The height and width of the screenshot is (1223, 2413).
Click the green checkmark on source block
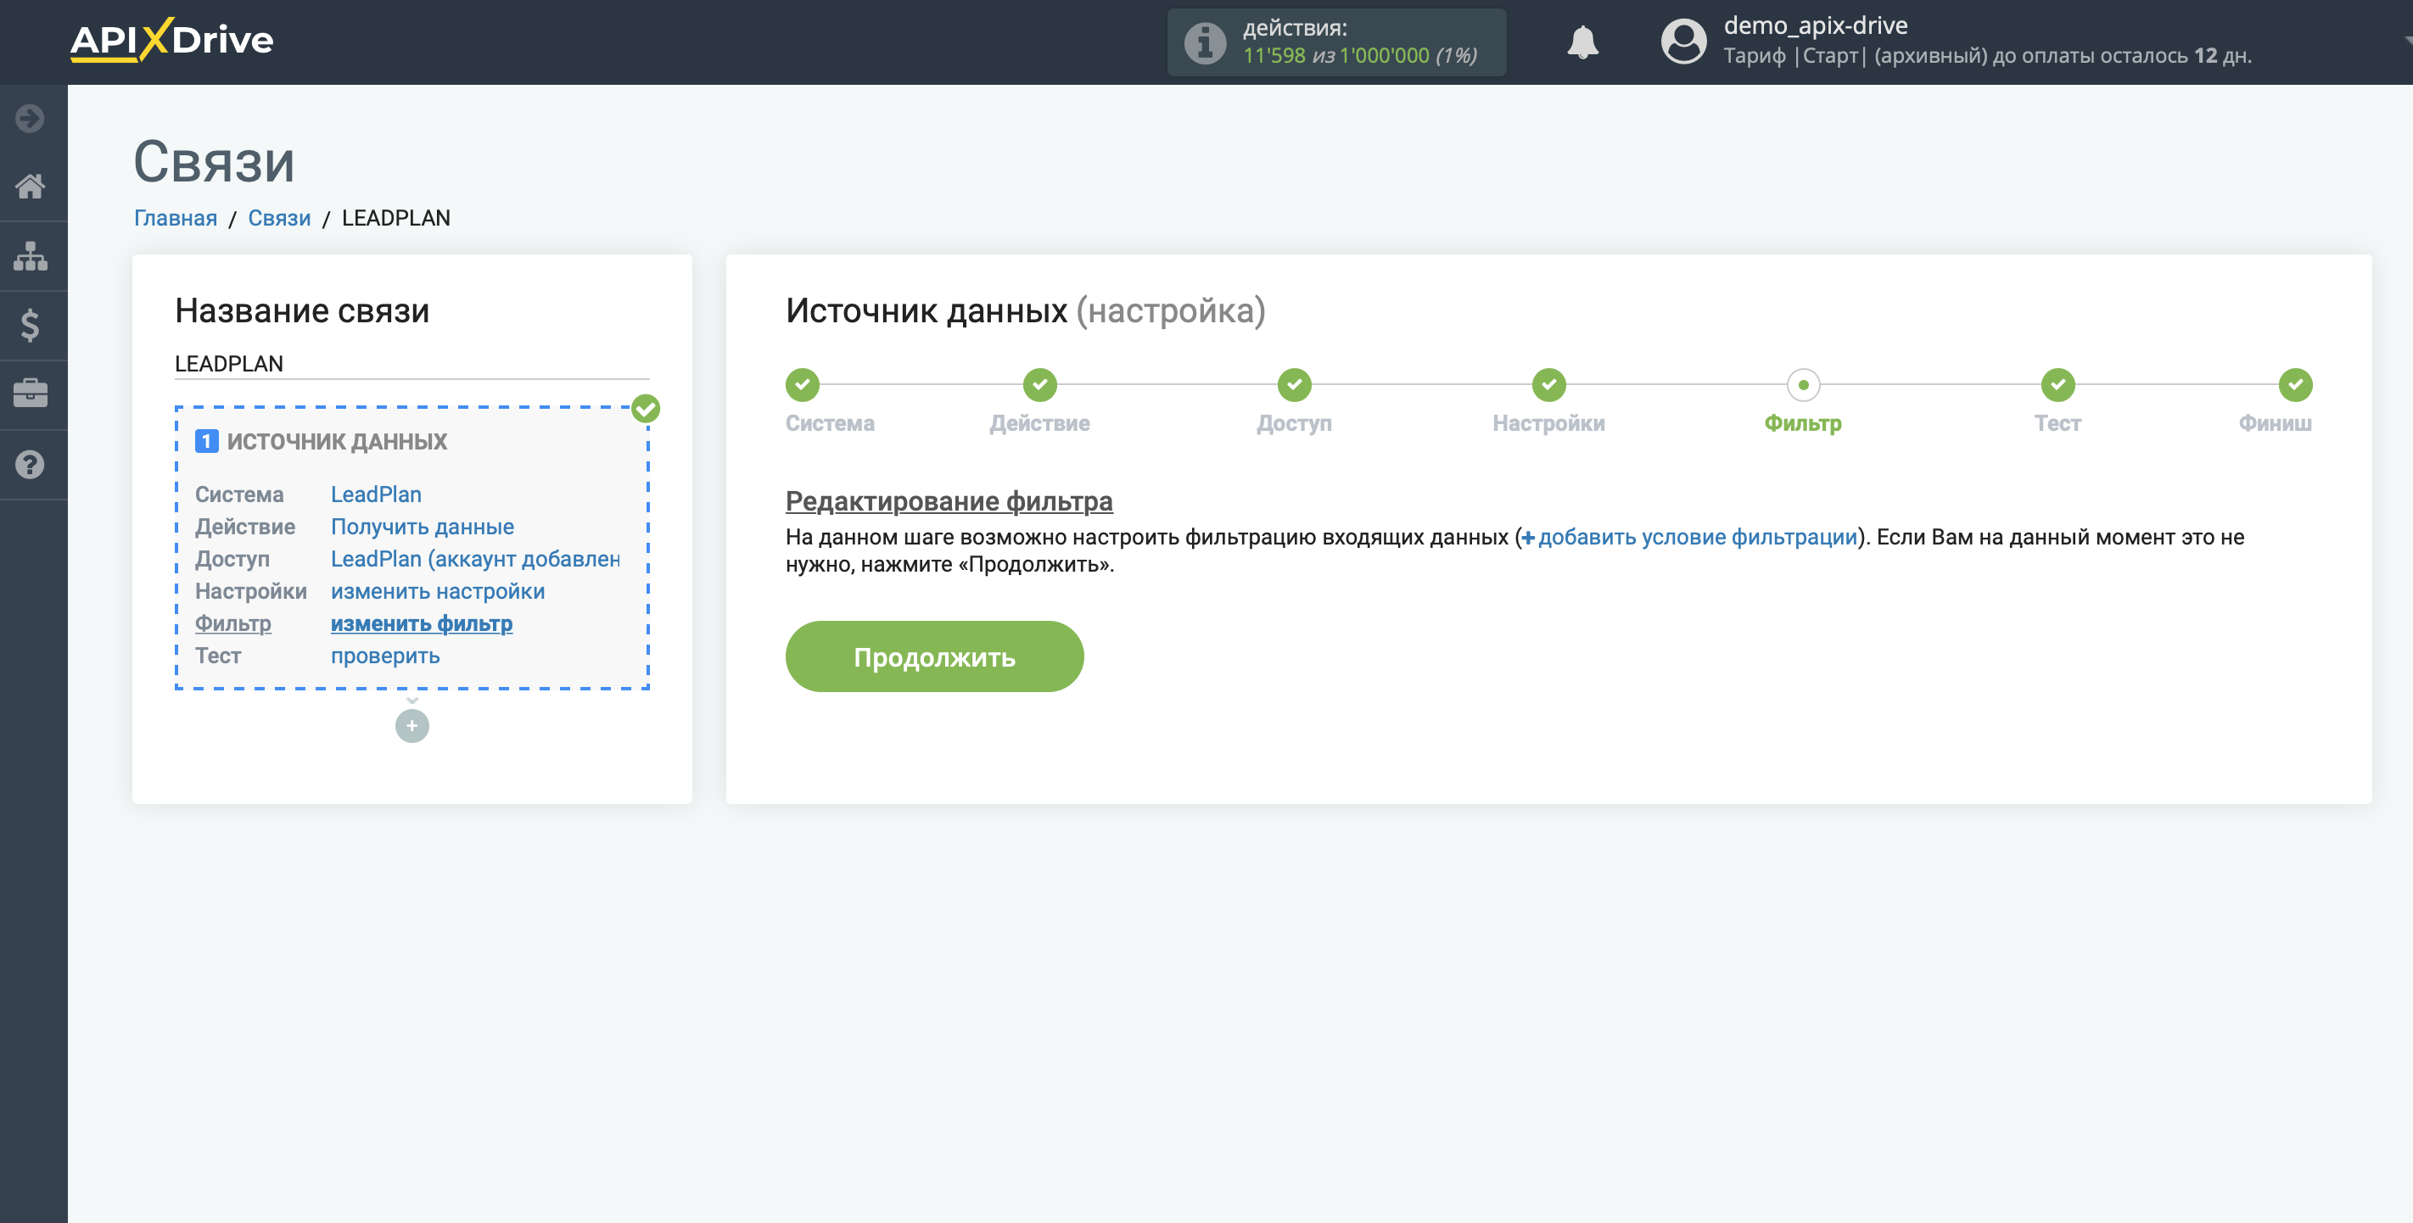click(646, 408)
